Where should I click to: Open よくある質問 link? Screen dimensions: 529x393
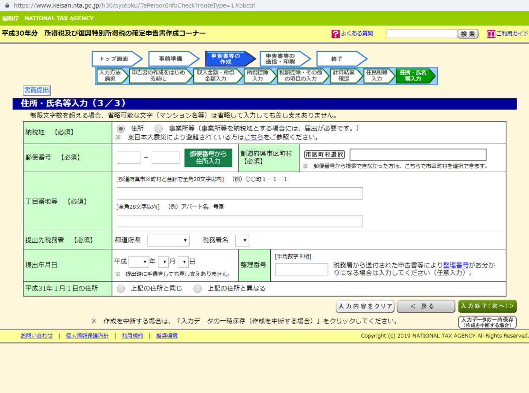(357, 33)
